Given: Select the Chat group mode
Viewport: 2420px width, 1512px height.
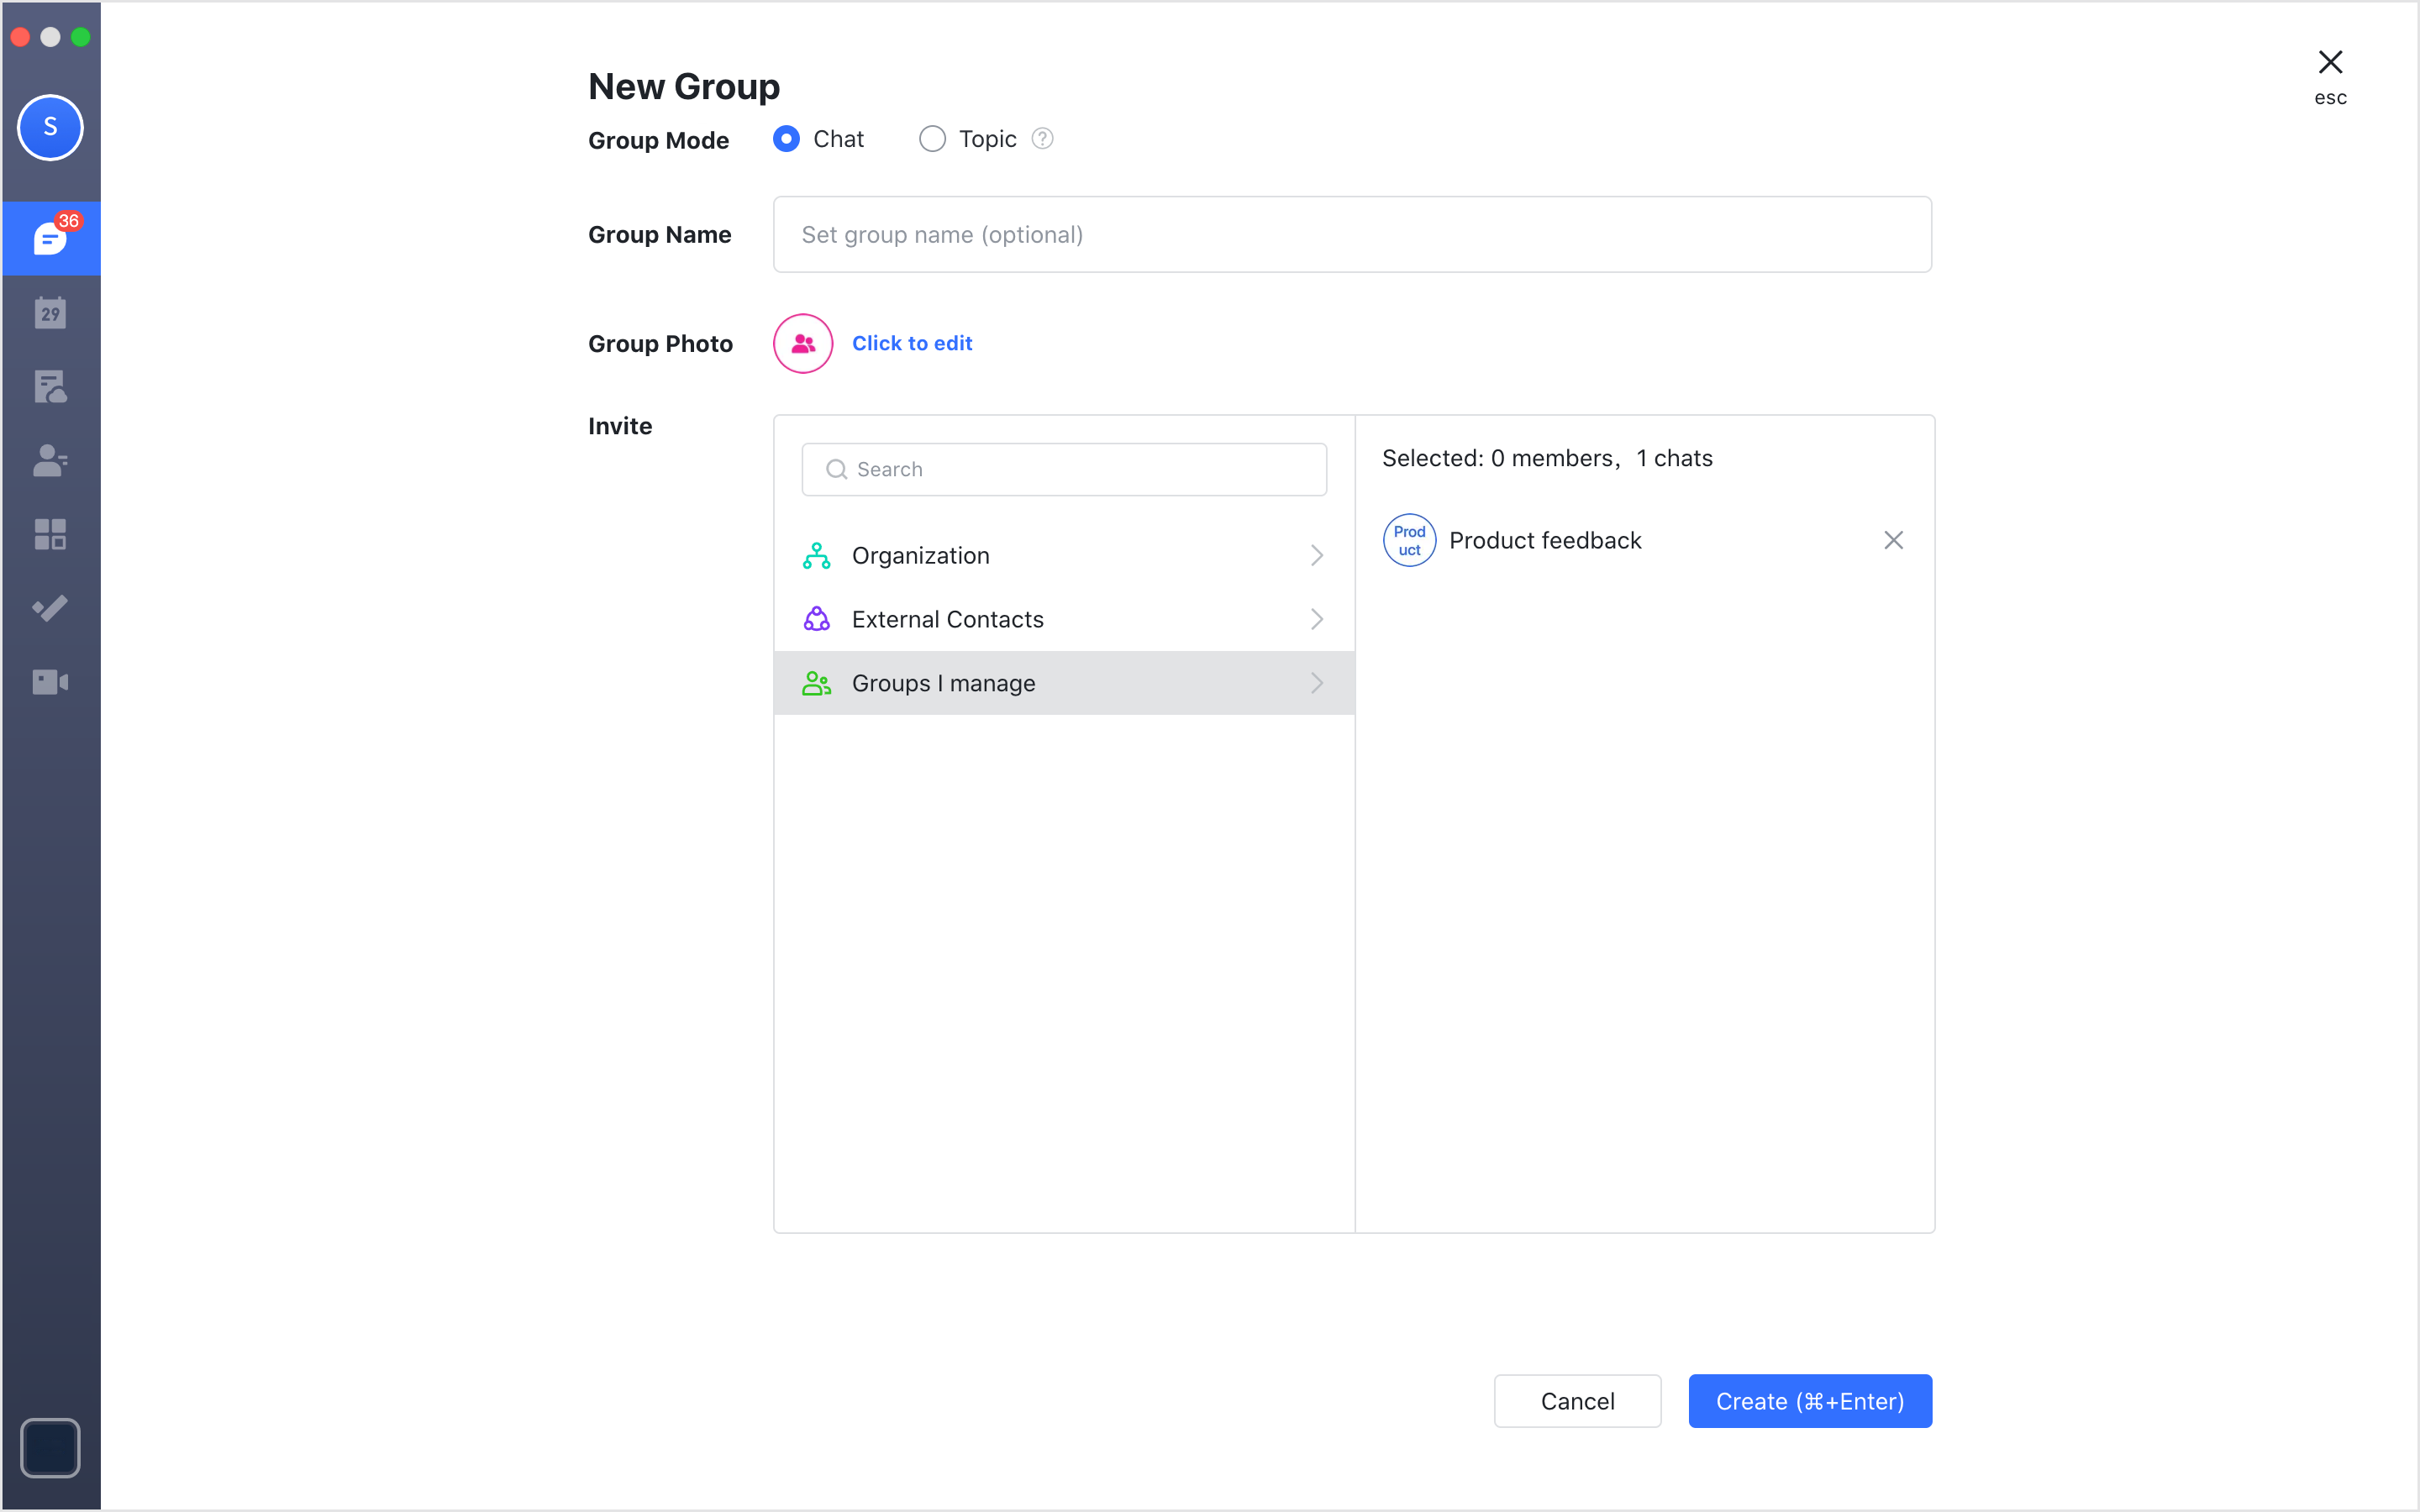Looking at the screenshot, I should 787,139.
